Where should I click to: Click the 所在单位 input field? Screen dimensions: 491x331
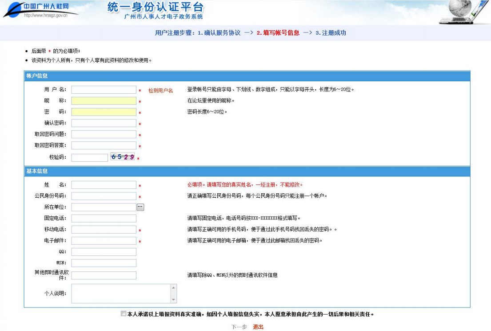point(104,207)
